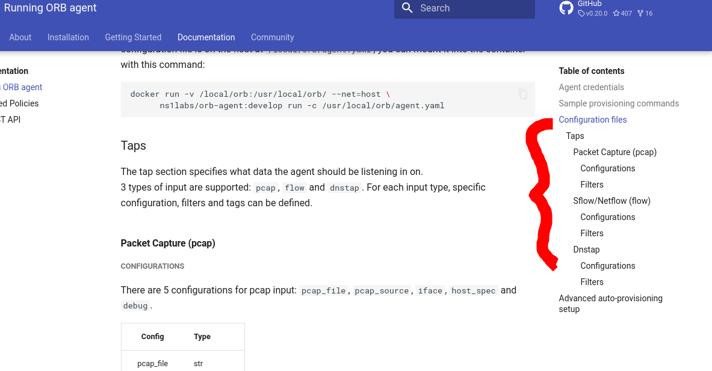Click the debug inline code

[135, 305]
